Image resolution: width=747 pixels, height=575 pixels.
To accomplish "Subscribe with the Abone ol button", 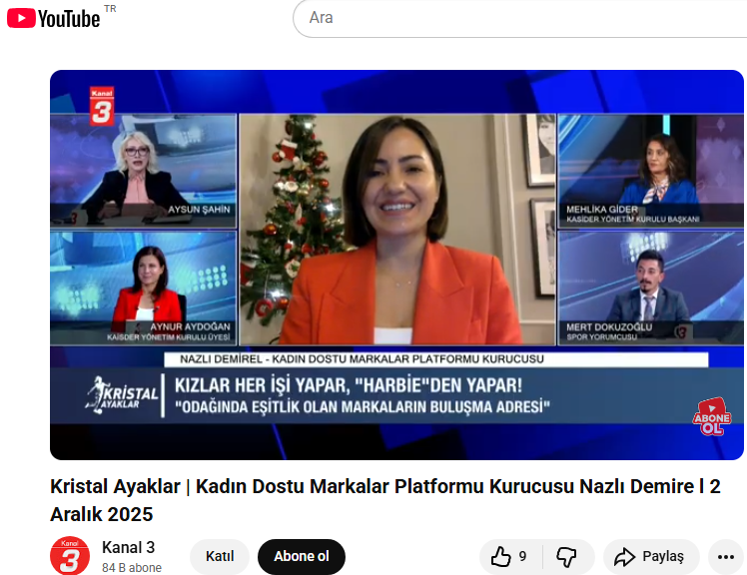I will click(x=301, y=556).
